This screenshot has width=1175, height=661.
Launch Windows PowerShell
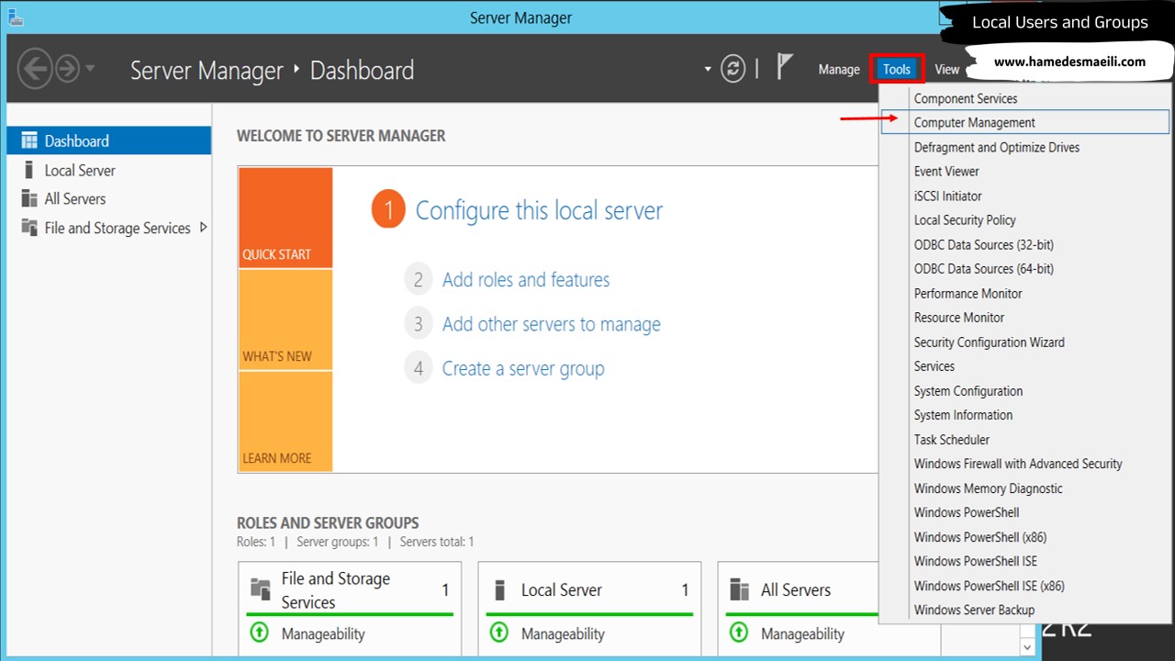pos(1025,512)
